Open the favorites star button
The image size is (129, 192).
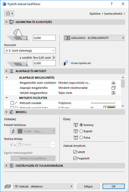[x=9, y=13]
